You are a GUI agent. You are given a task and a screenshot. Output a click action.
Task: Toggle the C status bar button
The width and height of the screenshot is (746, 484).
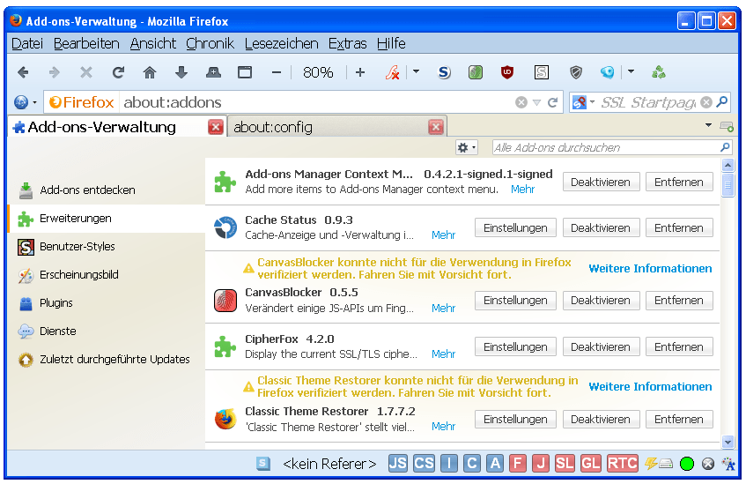(472, 464)
